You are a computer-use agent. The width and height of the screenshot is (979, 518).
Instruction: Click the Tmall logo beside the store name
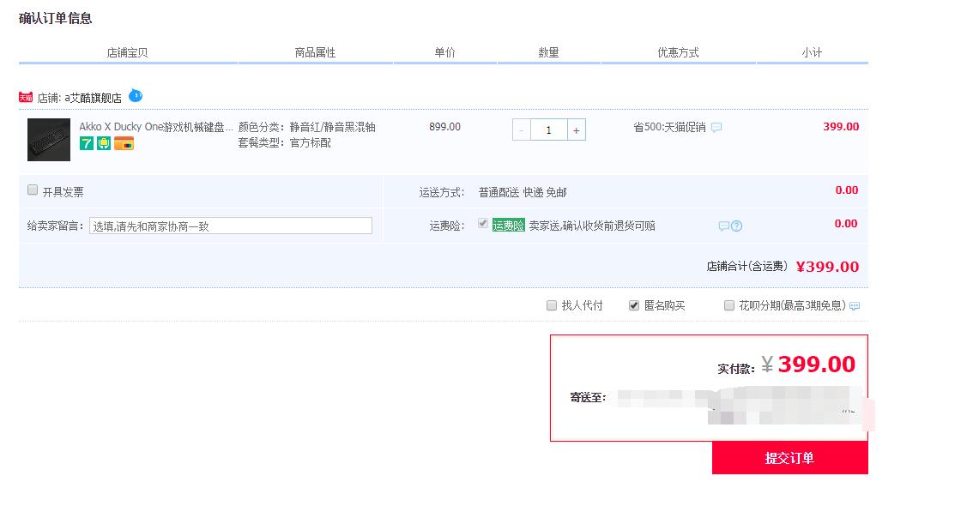point(26,98)
